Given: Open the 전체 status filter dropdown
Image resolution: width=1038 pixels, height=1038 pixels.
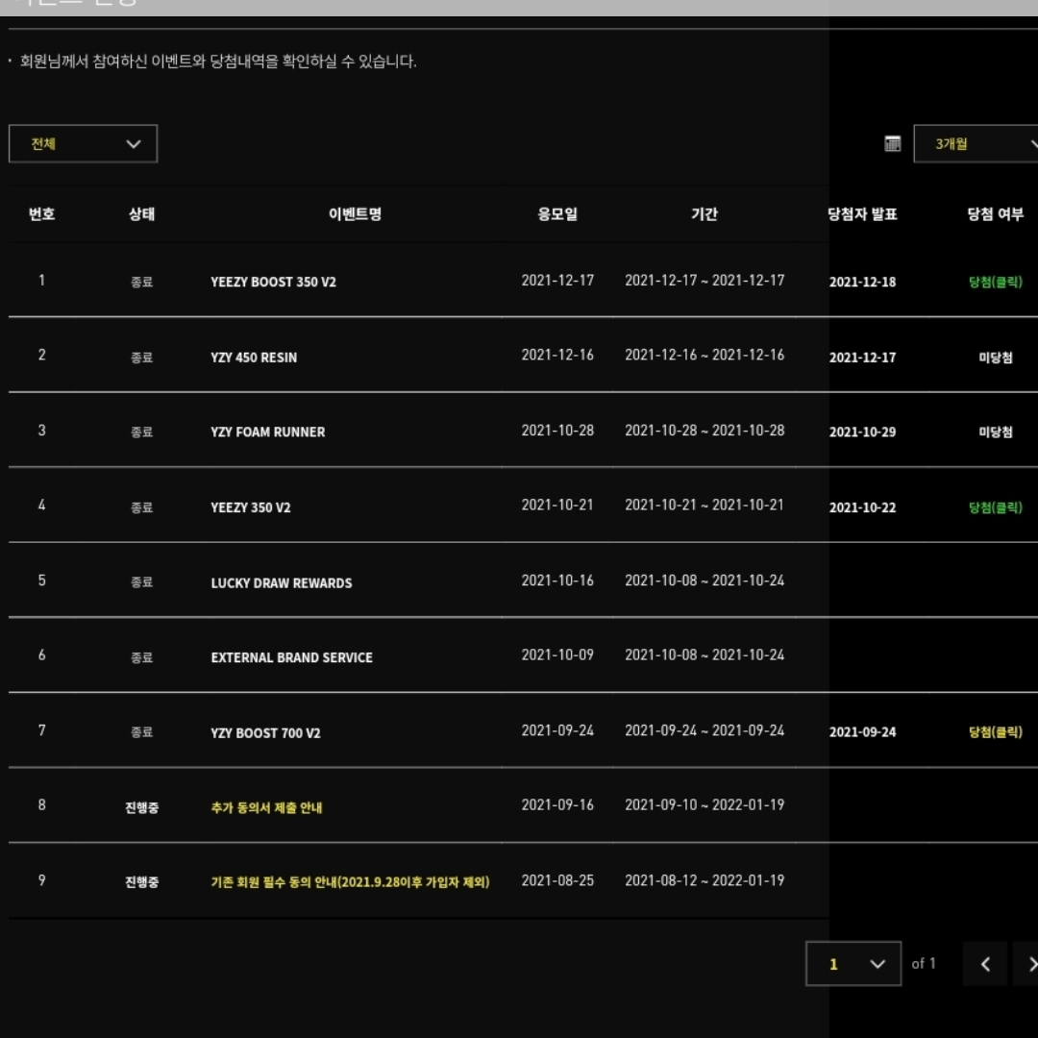Looking at the screenshot, I should (83, 143).
